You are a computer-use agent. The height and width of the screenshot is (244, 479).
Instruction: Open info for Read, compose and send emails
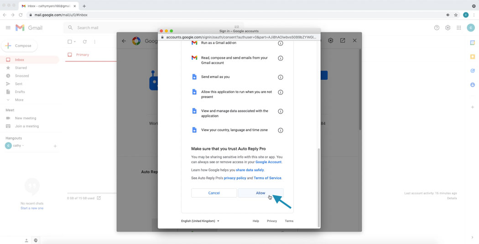coord(281,58)
